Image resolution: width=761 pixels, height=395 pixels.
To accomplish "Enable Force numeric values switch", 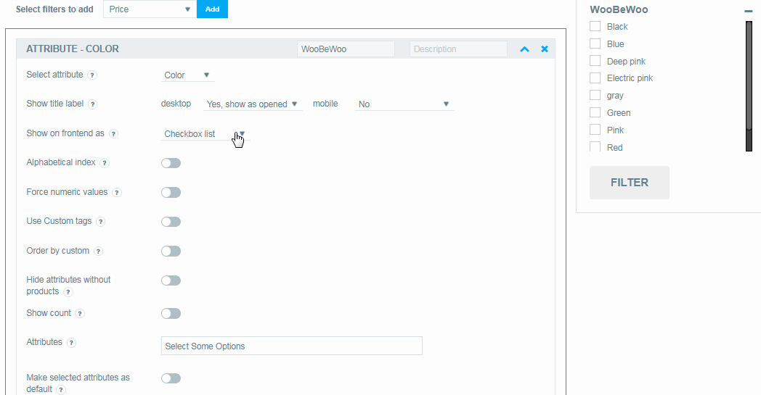I will click(171, 192).
